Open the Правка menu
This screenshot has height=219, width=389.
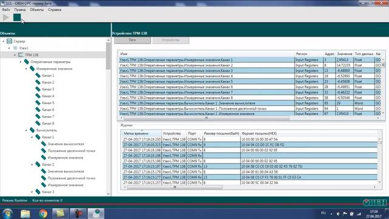pyautogui.click(x=20, y=10)
